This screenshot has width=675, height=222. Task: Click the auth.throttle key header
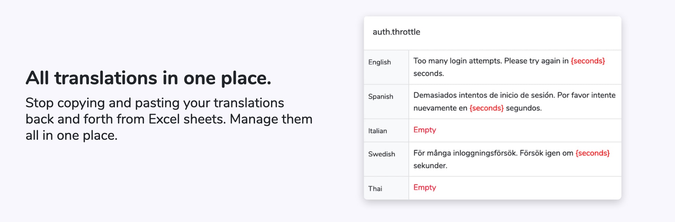(x=396, y=32)
